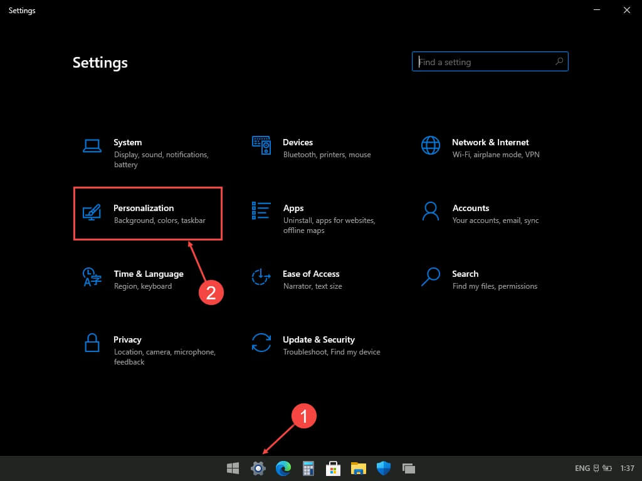Click 'Narrator, text size' description

coord(312,286)
